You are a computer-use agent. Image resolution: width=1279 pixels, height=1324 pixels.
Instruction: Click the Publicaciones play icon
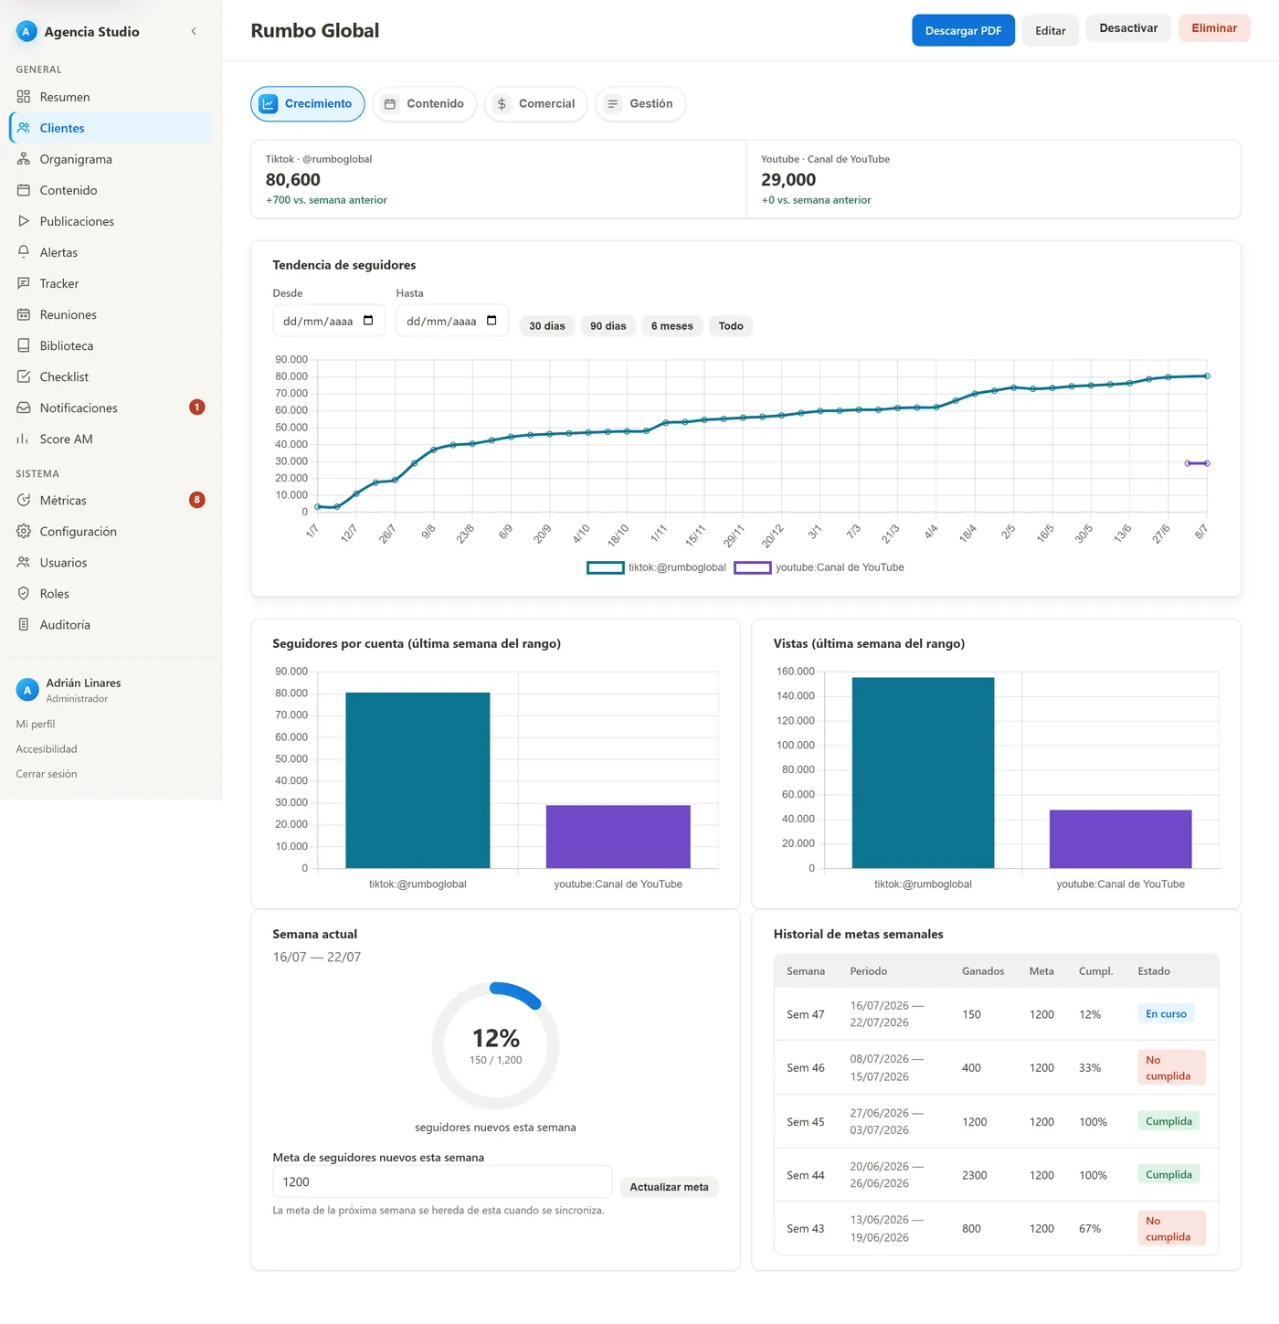pos(24,221)
